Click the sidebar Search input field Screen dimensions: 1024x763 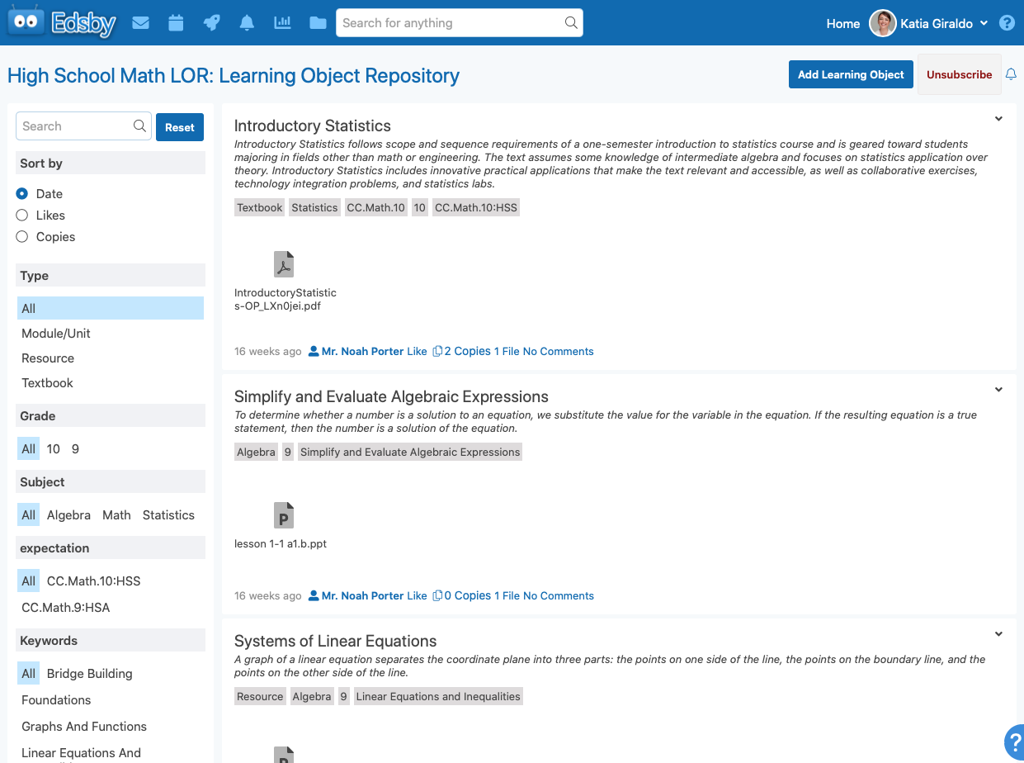tap(76, 126)
